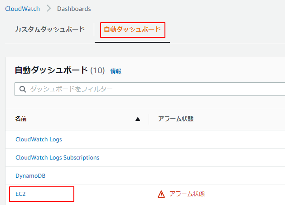Click the CloudWatch breadcrumb link
Viewport: 285px width, 205px height.
coord(22,9)
